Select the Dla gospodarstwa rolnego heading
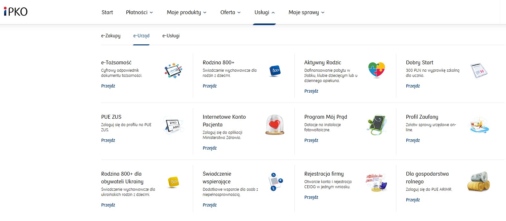Viewport: 506px width, 221px height. [427, 178]
